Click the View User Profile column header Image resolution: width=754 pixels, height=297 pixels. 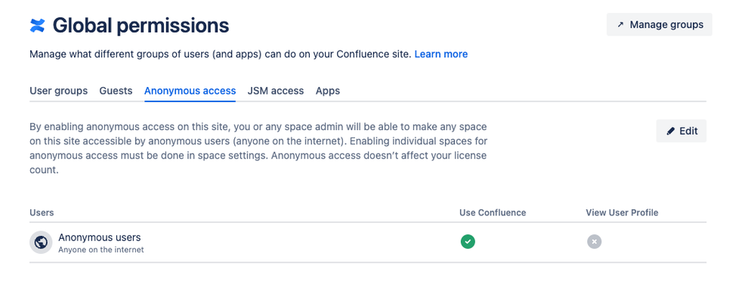622,212
